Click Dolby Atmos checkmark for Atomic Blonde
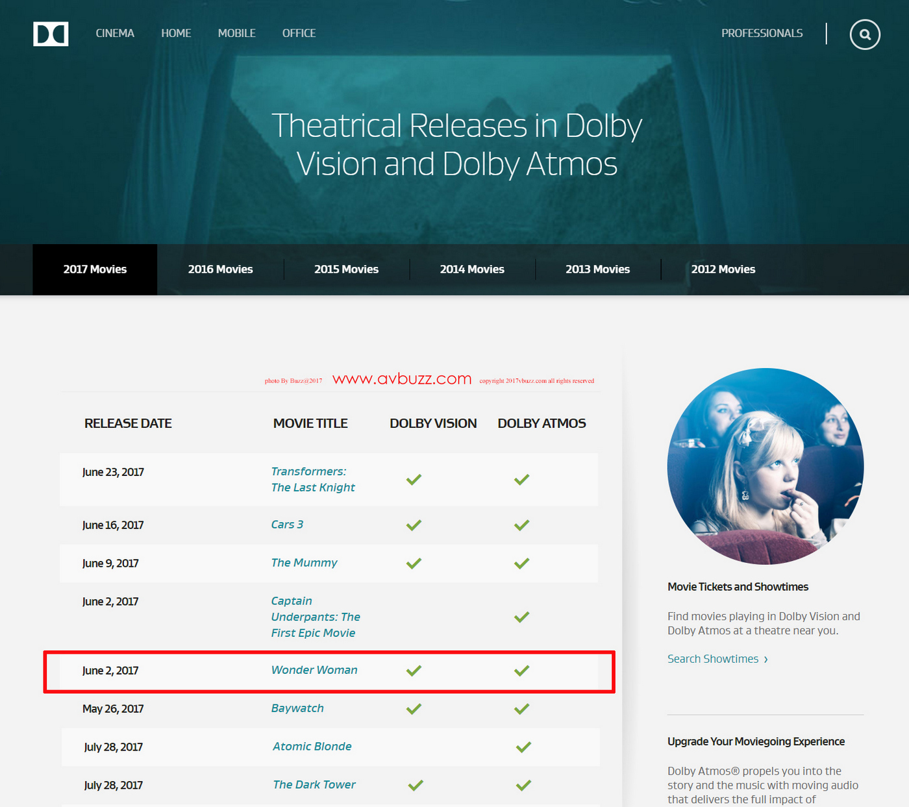This screenshot has height=807, width=909. point(523,747)
